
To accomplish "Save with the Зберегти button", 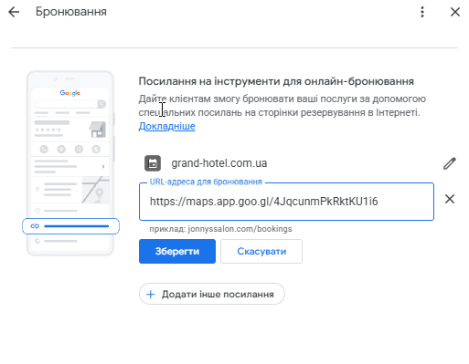I will tap(177, 251).
